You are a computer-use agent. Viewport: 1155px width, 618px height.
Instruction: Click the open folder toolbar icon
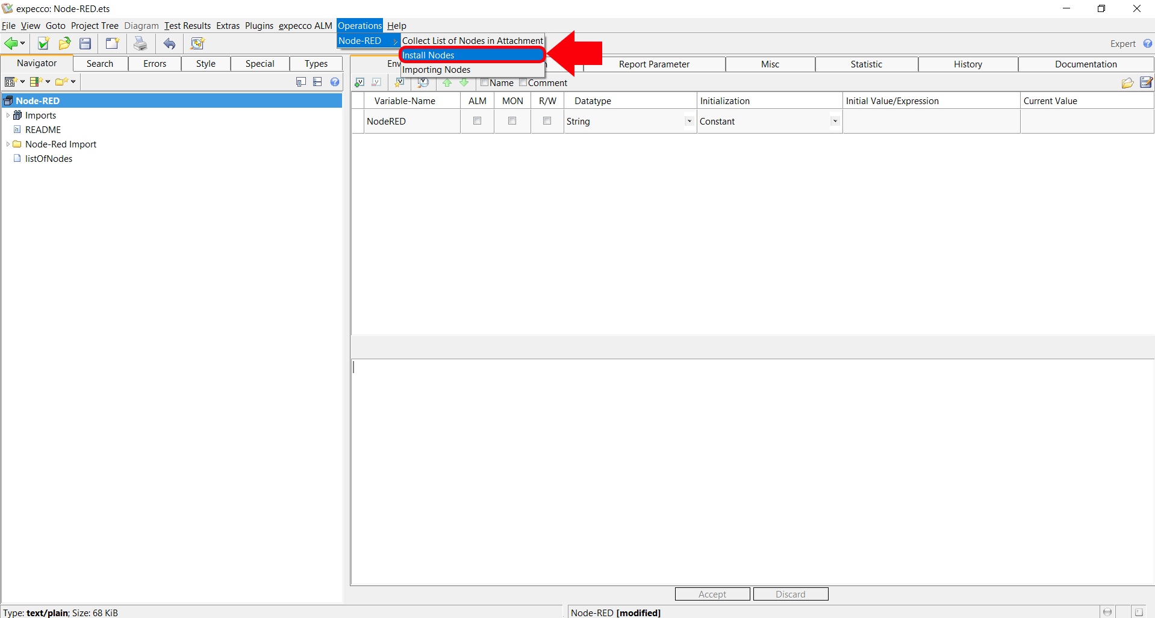[64, 43]
